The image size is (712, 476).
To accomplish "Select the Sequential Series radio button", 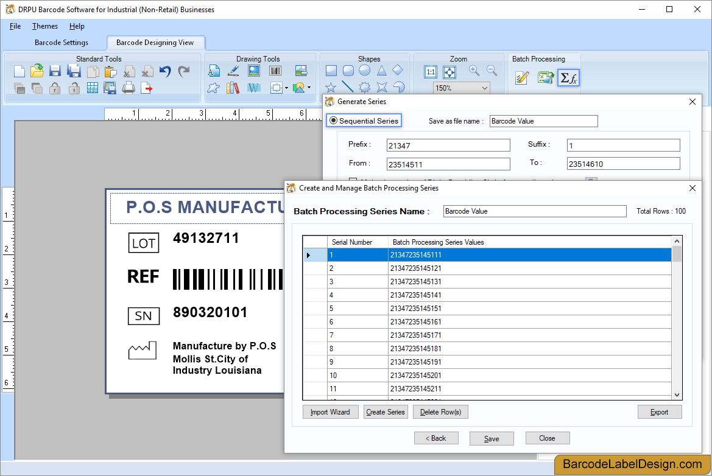I will 333,121.
